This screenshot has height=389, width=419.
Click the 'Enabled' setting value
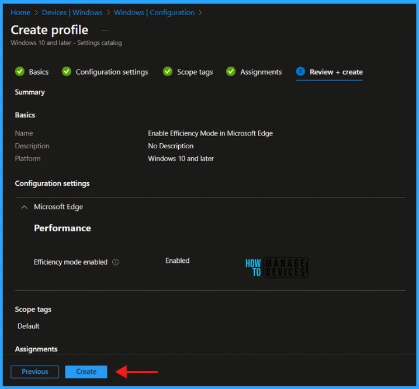178,261
